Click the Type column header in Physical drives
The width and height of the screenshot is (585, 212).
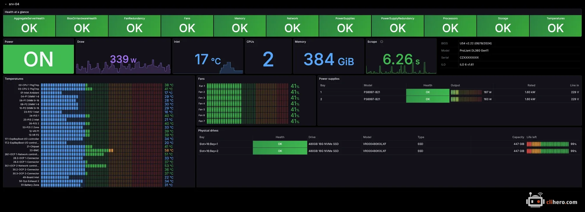click(x=421, y=137)
